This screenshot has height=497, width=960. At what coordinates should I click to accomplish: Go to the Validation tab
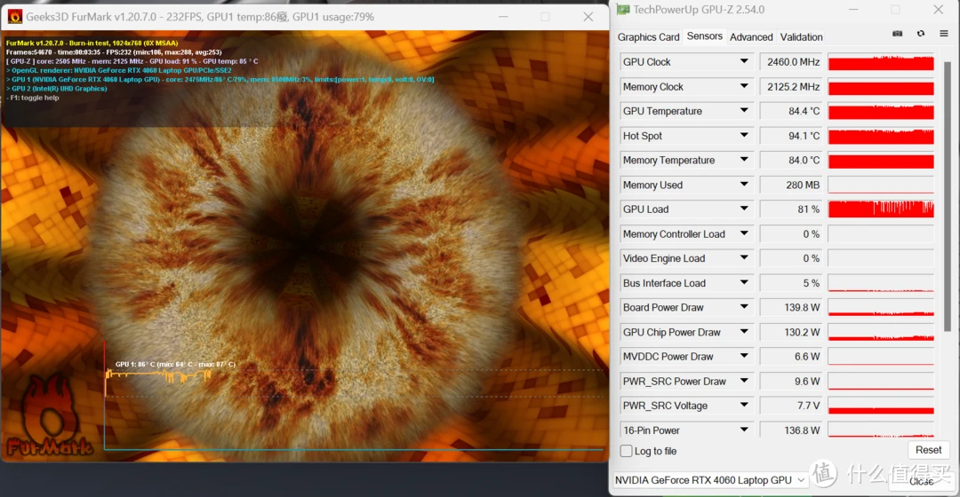pyautogui.click(x=801, y=37)
